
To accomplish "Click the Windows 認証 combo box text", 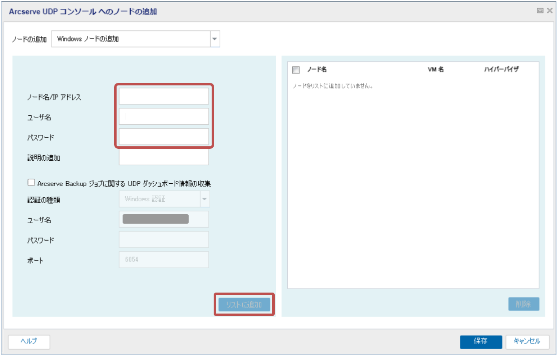I will coord(145,199).
